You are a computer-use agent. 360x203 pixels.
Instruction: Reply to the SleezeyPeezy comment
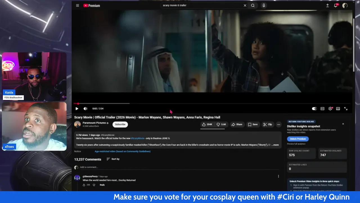click(102, 185)
